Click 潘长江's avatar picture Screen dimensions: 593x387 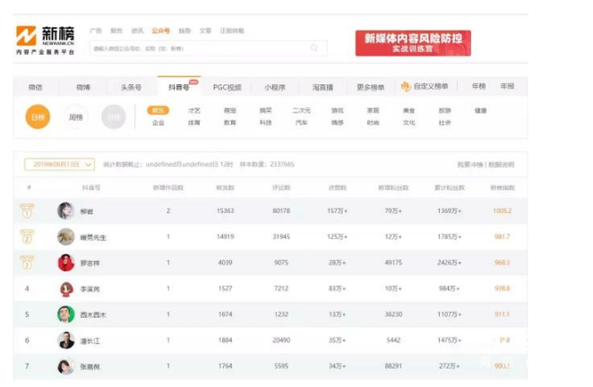(x=65, y=340)
